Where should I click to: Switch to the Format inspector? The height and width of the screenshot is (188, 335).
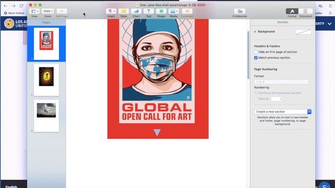pos(292,11)
